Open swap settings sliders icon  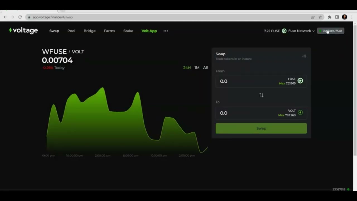304,56
